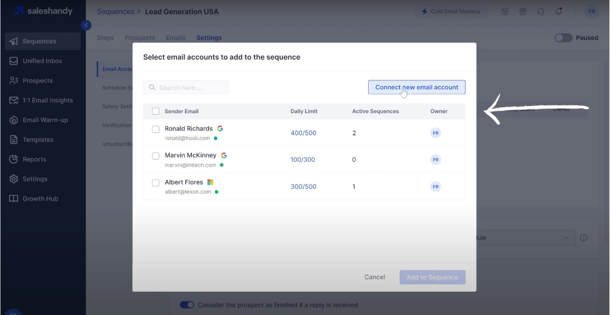Switch to the Emails tab

[176, 38]
